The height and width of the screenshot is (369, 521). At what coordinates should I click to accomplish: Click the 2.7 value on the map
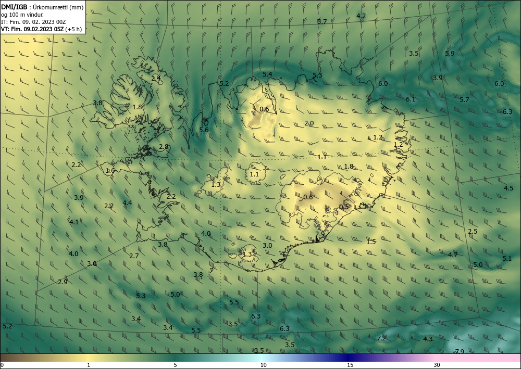point(134,256)
